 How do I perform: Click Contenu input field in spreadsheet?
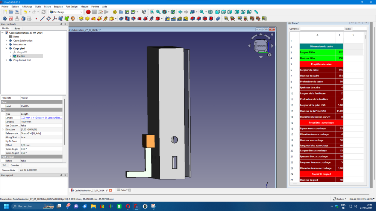coord(321,29)
